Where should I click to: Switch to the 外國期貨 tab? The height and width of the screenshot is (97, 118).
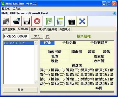[65, 29]
